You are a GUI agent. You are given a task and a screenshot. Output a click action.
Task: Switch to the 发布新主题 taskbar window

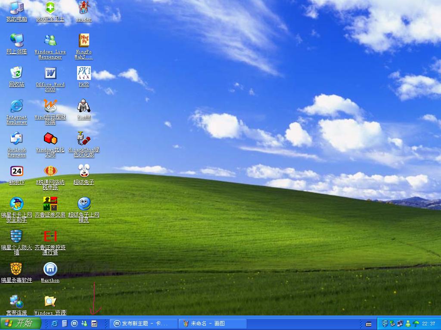pyautogui.click(x=144, y=324)
